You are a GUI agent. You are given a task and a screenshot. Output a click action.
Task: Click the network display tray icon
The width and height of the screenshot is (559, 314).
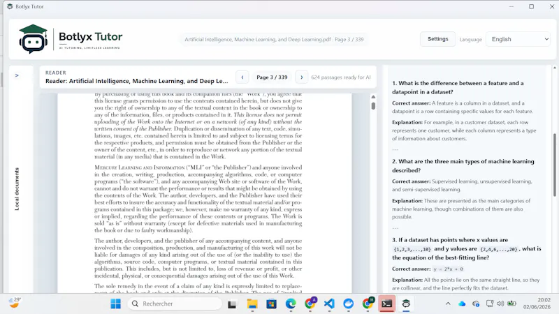coord(490,304)
